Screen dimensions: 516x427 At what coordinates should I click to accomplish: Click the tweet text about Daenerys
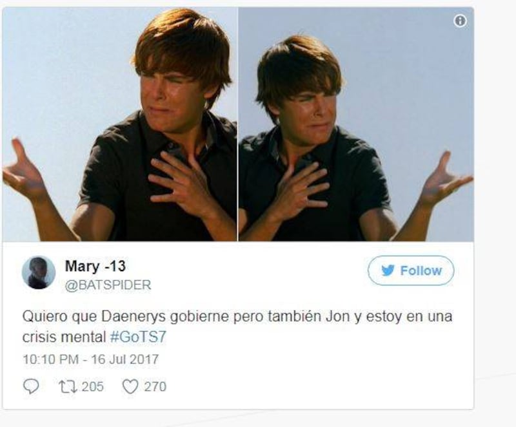[237, 327]
